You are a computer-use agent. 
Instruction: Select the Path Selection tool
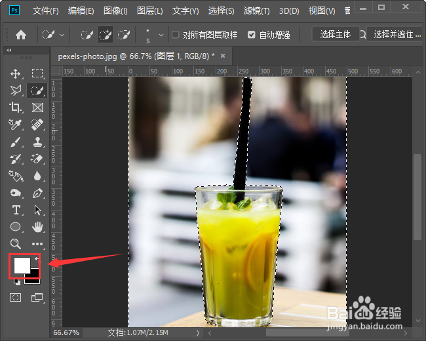[37, 211]
